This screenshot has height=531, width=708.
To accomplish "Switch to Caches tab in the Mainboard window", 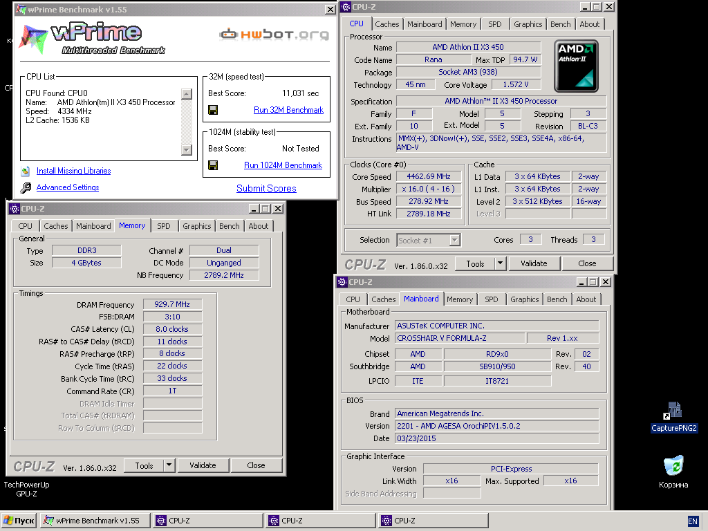I will click(x=383, y=299).
